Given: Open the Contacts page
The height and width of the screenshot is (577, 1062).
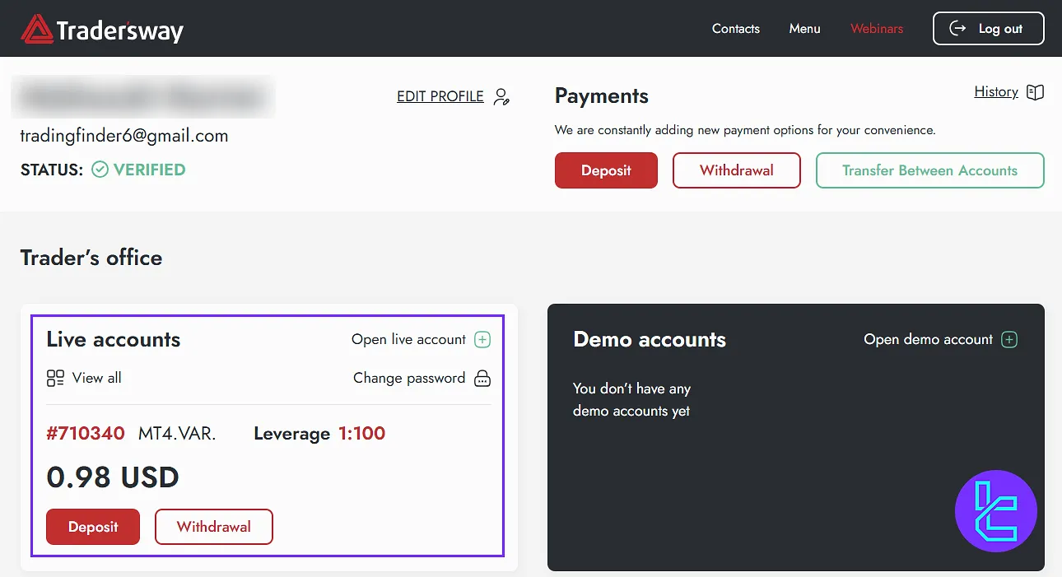Looking at the screenshot, I should coord(735,29).
